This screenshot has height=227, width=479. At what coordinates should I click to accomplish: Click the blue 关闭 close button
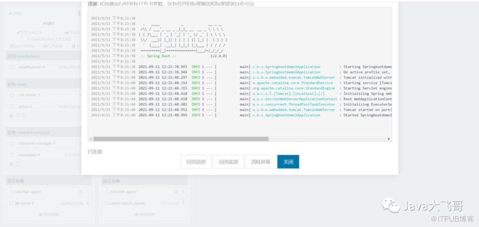click(288, 161)
